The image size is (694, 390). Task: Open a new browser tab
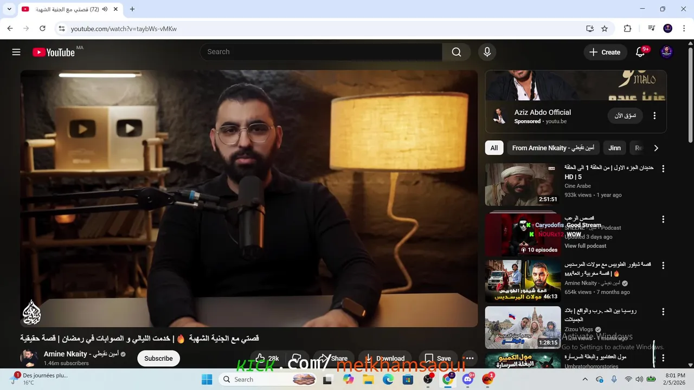(132, 9)
